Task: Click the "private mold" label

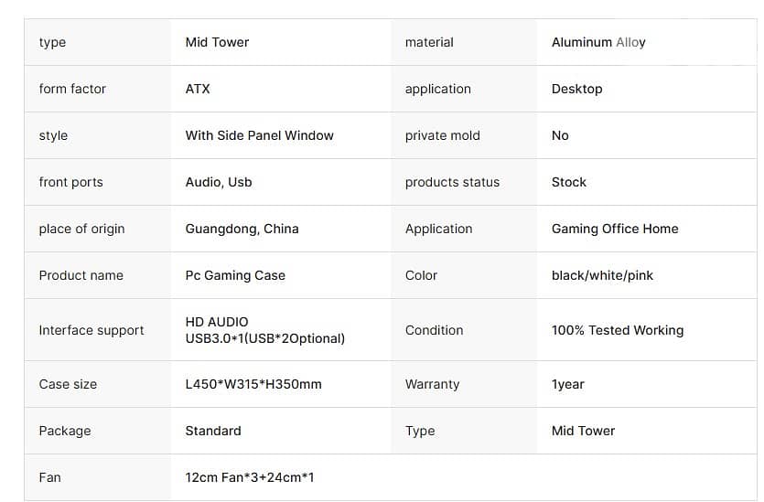Action: 442,135
